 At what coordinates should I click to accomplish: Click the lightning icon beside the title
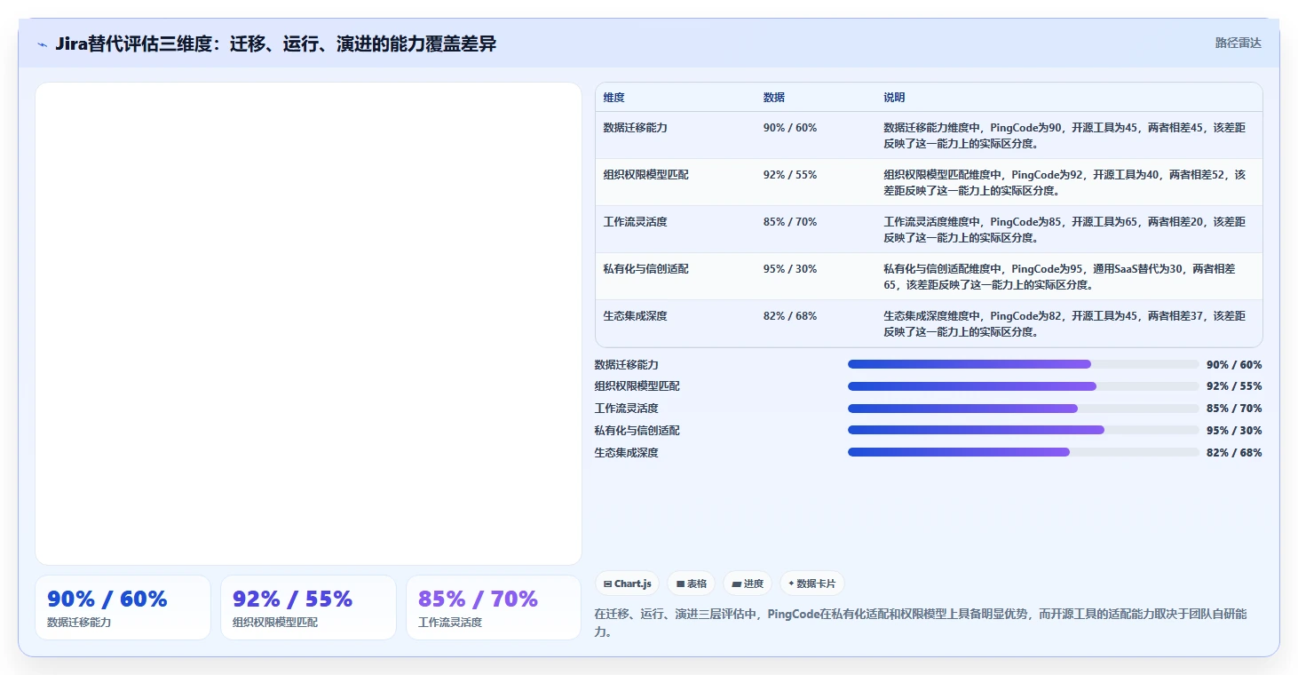pyautogui.click(x=43, y=44)
